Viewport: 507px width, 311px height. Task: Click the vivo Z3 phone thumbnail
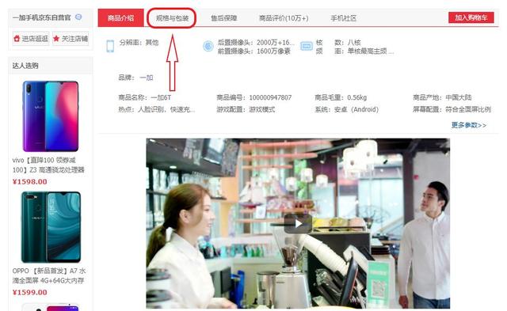coord(51,116)
